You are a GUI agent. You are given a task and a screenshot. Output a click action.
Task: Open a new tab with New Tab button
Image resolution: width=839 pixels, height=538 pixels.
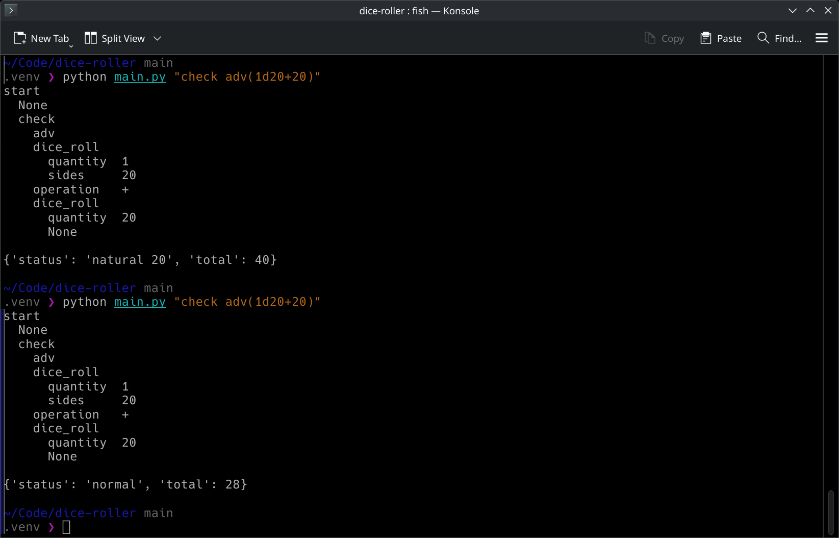click(x=41, y=38)
